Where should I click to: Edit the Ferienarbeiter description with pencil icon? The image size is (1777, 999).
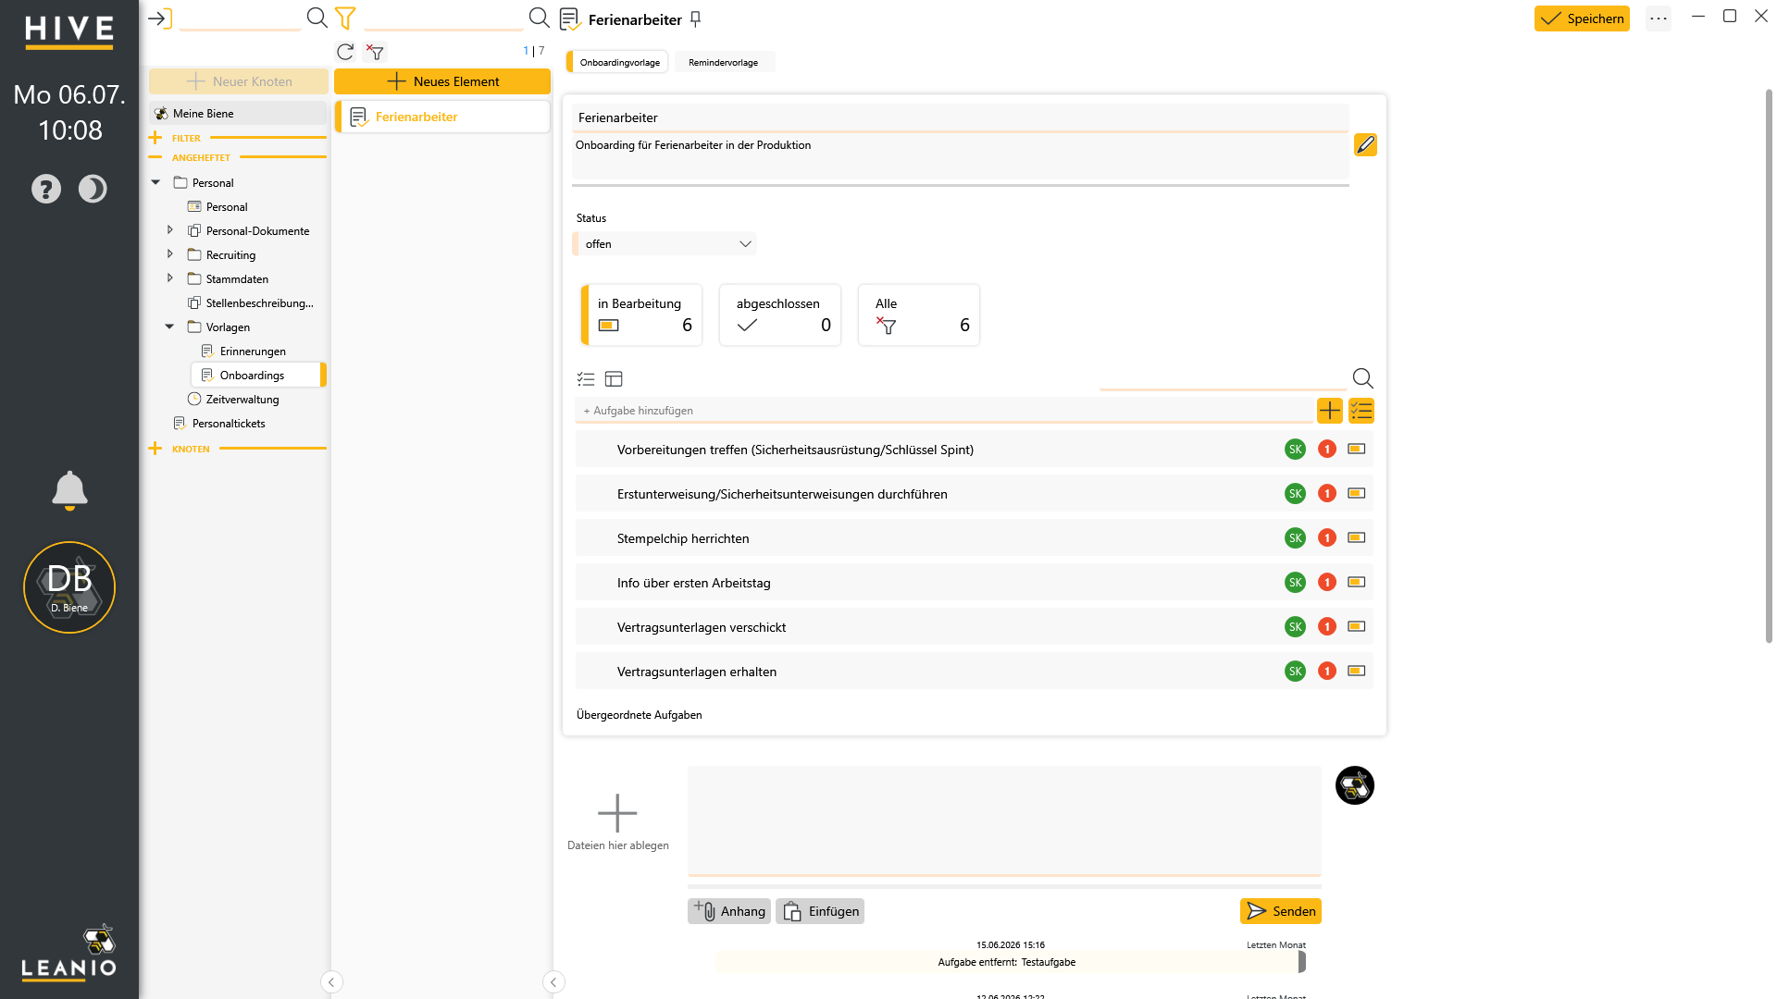click(x=1365, y=144)
